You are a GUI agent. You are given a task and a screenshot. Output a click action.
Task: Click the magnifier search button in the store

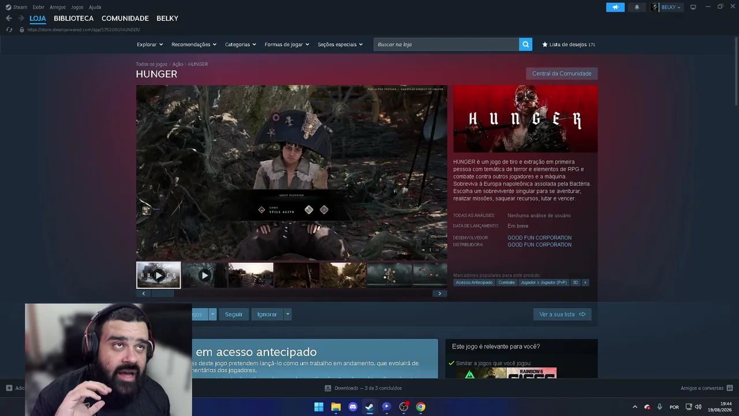pos(525,44)
